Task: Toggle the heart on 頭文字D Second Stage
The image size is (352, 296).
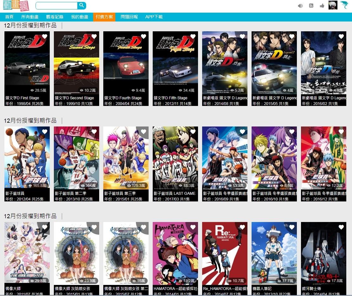Action: click(94, 36)
